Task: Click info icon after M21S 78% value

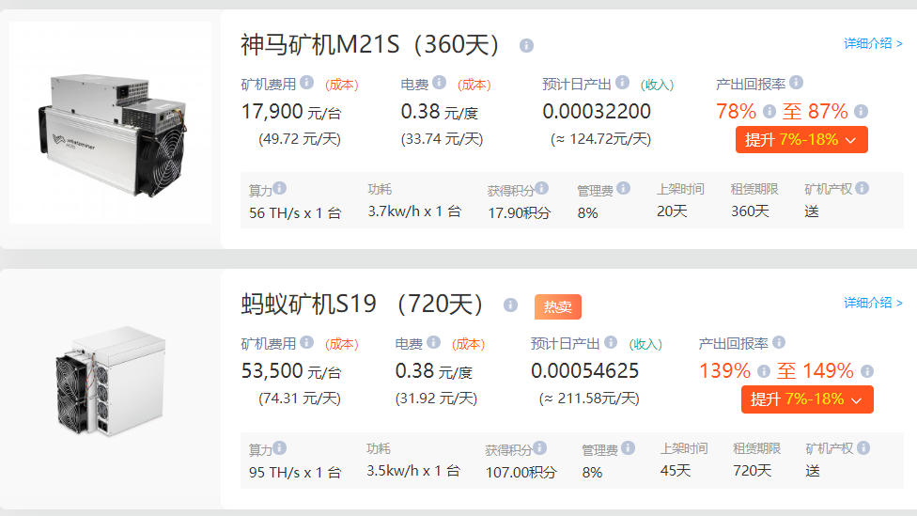Action: 769,111
